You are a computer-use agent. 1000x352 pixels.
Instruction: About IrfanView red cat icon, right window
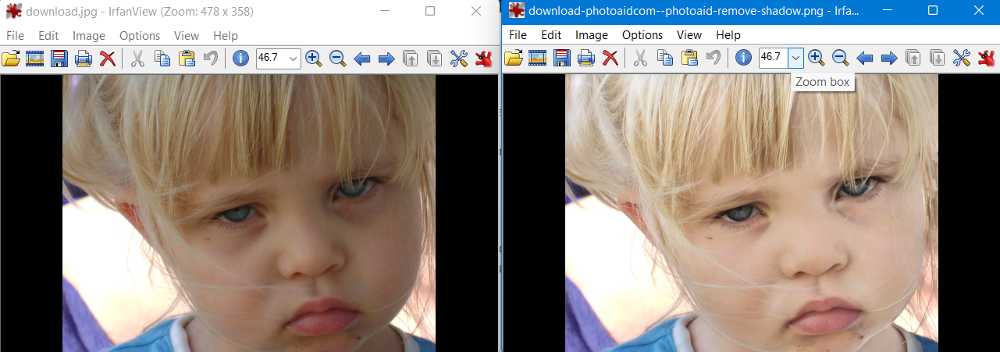pos(987,58)
